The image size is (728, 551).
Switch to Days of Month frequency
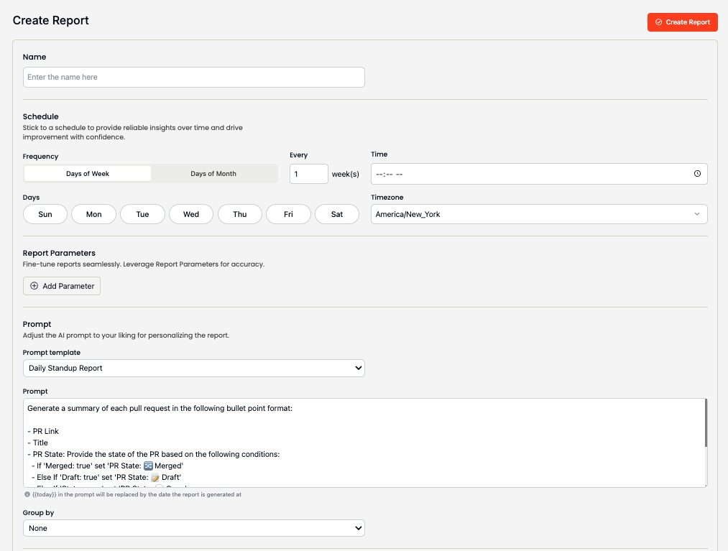[x=213, y=174]
